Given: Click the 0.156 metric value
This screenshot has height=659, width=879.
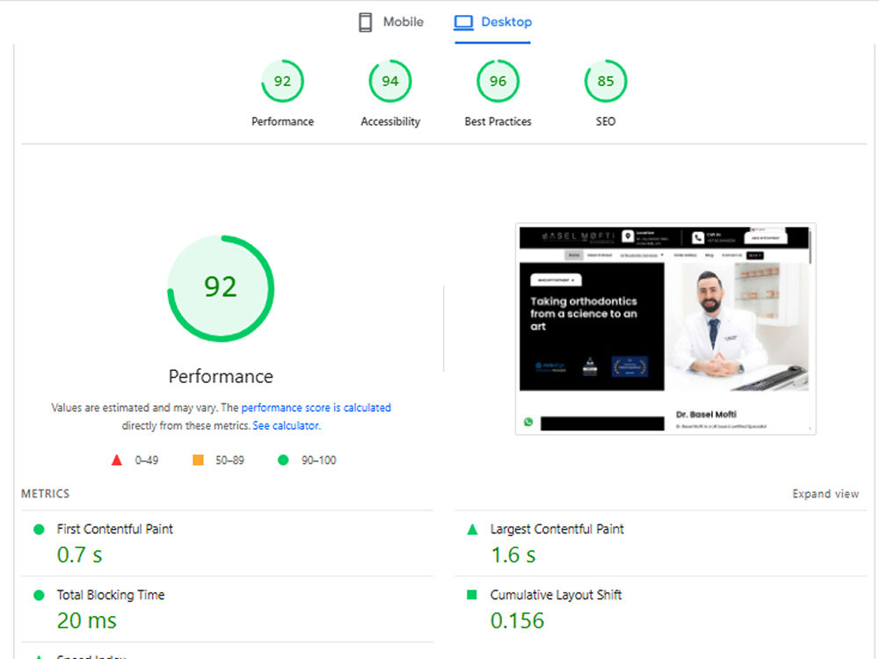Looking at the screenshot, I should 517,620.
